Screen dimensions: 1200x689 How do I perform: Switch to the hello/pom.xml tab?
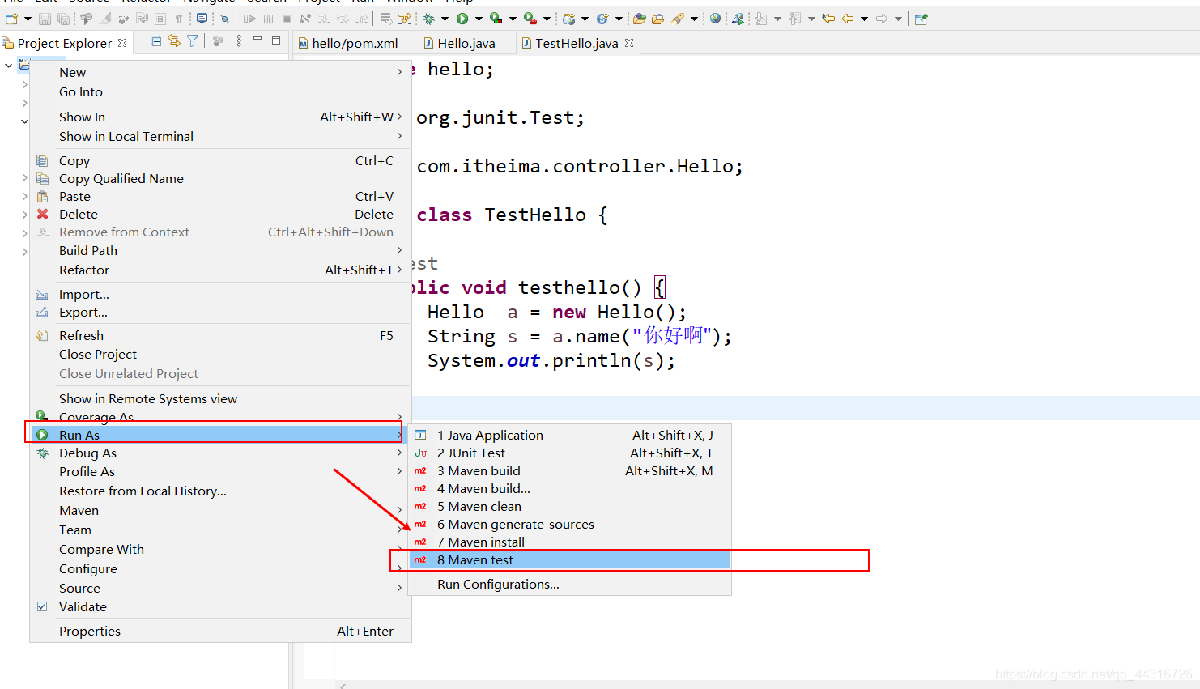(x=348, y=43)
